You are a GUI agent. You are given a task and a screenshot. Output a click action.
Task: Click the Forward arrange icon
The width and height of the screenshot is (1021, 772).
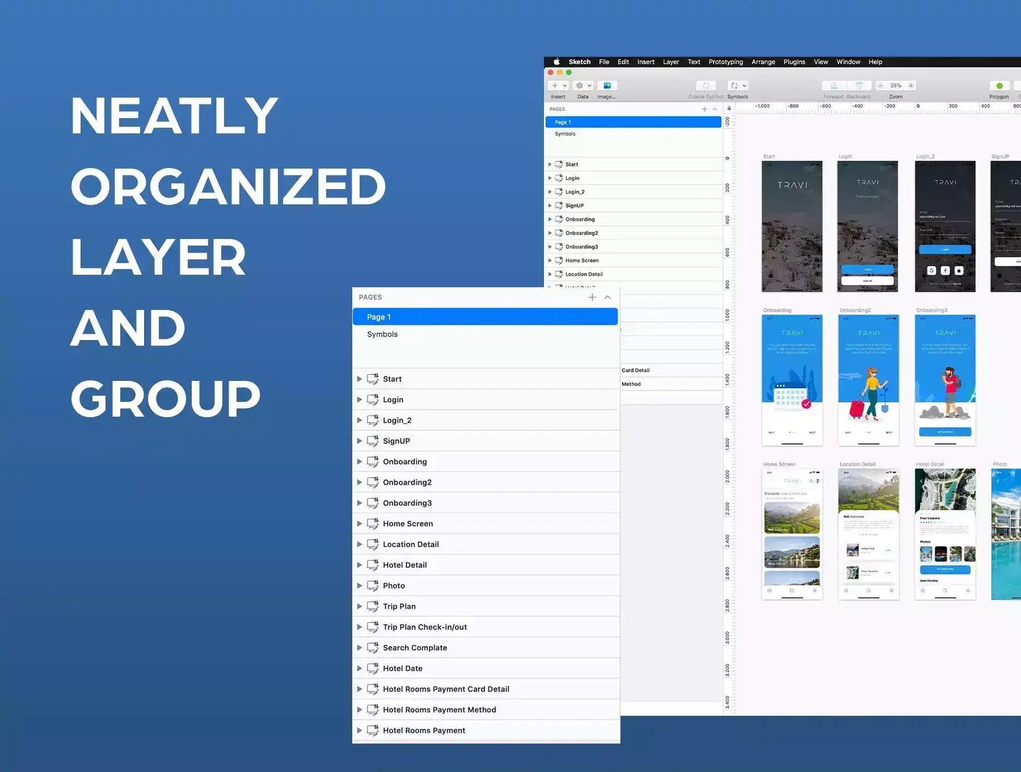[834, 86]
